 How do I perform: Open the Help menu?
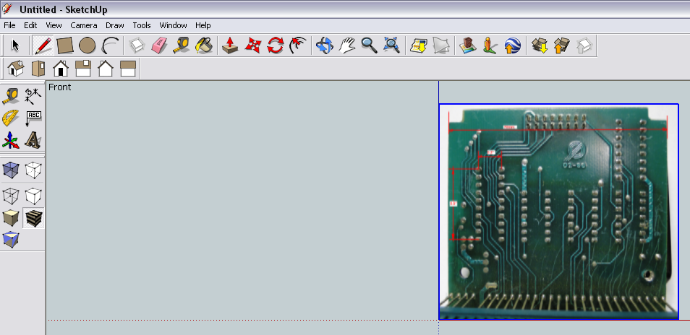pyautogui.click(x=203, y=25)
